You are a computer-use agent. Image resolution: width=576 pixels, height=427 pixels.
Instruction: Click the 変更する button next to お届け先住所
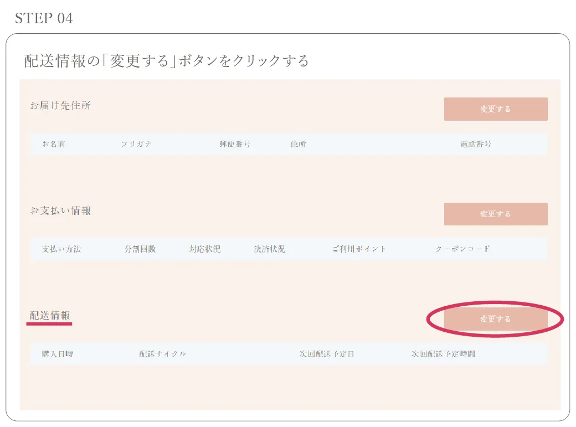[x=495, y=109]
